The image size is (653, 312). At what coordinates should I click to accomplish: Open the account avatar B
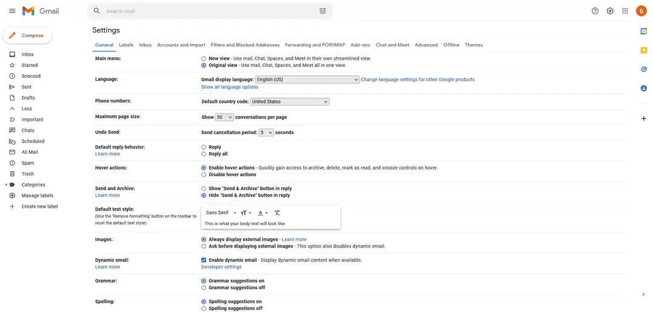pos(641,11)
